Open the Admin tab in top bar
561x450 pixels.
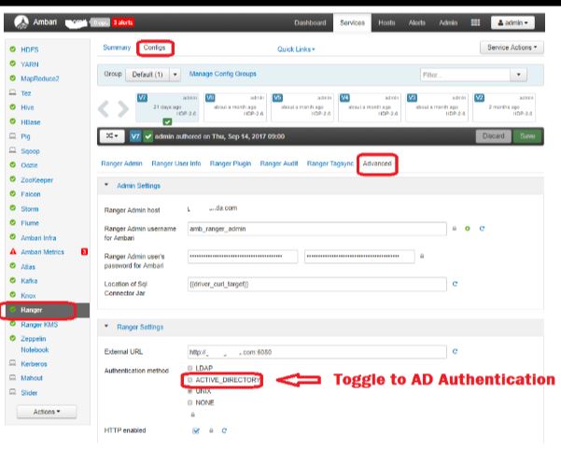tap(448, 22)
